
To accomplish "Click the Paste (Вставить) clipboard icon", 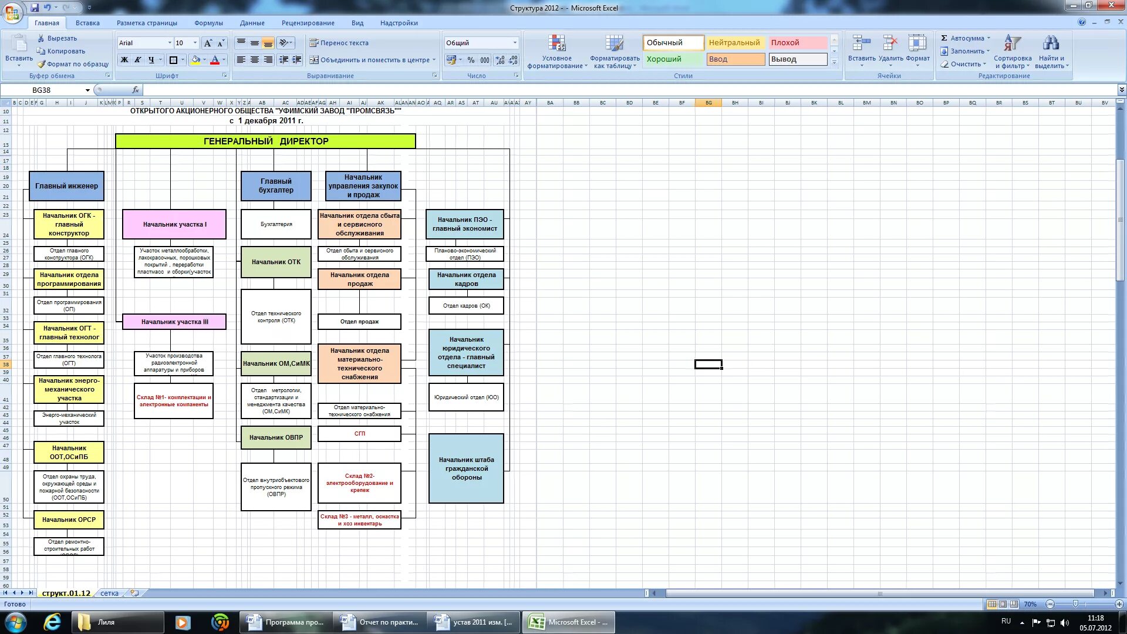I will pos(19,44).
